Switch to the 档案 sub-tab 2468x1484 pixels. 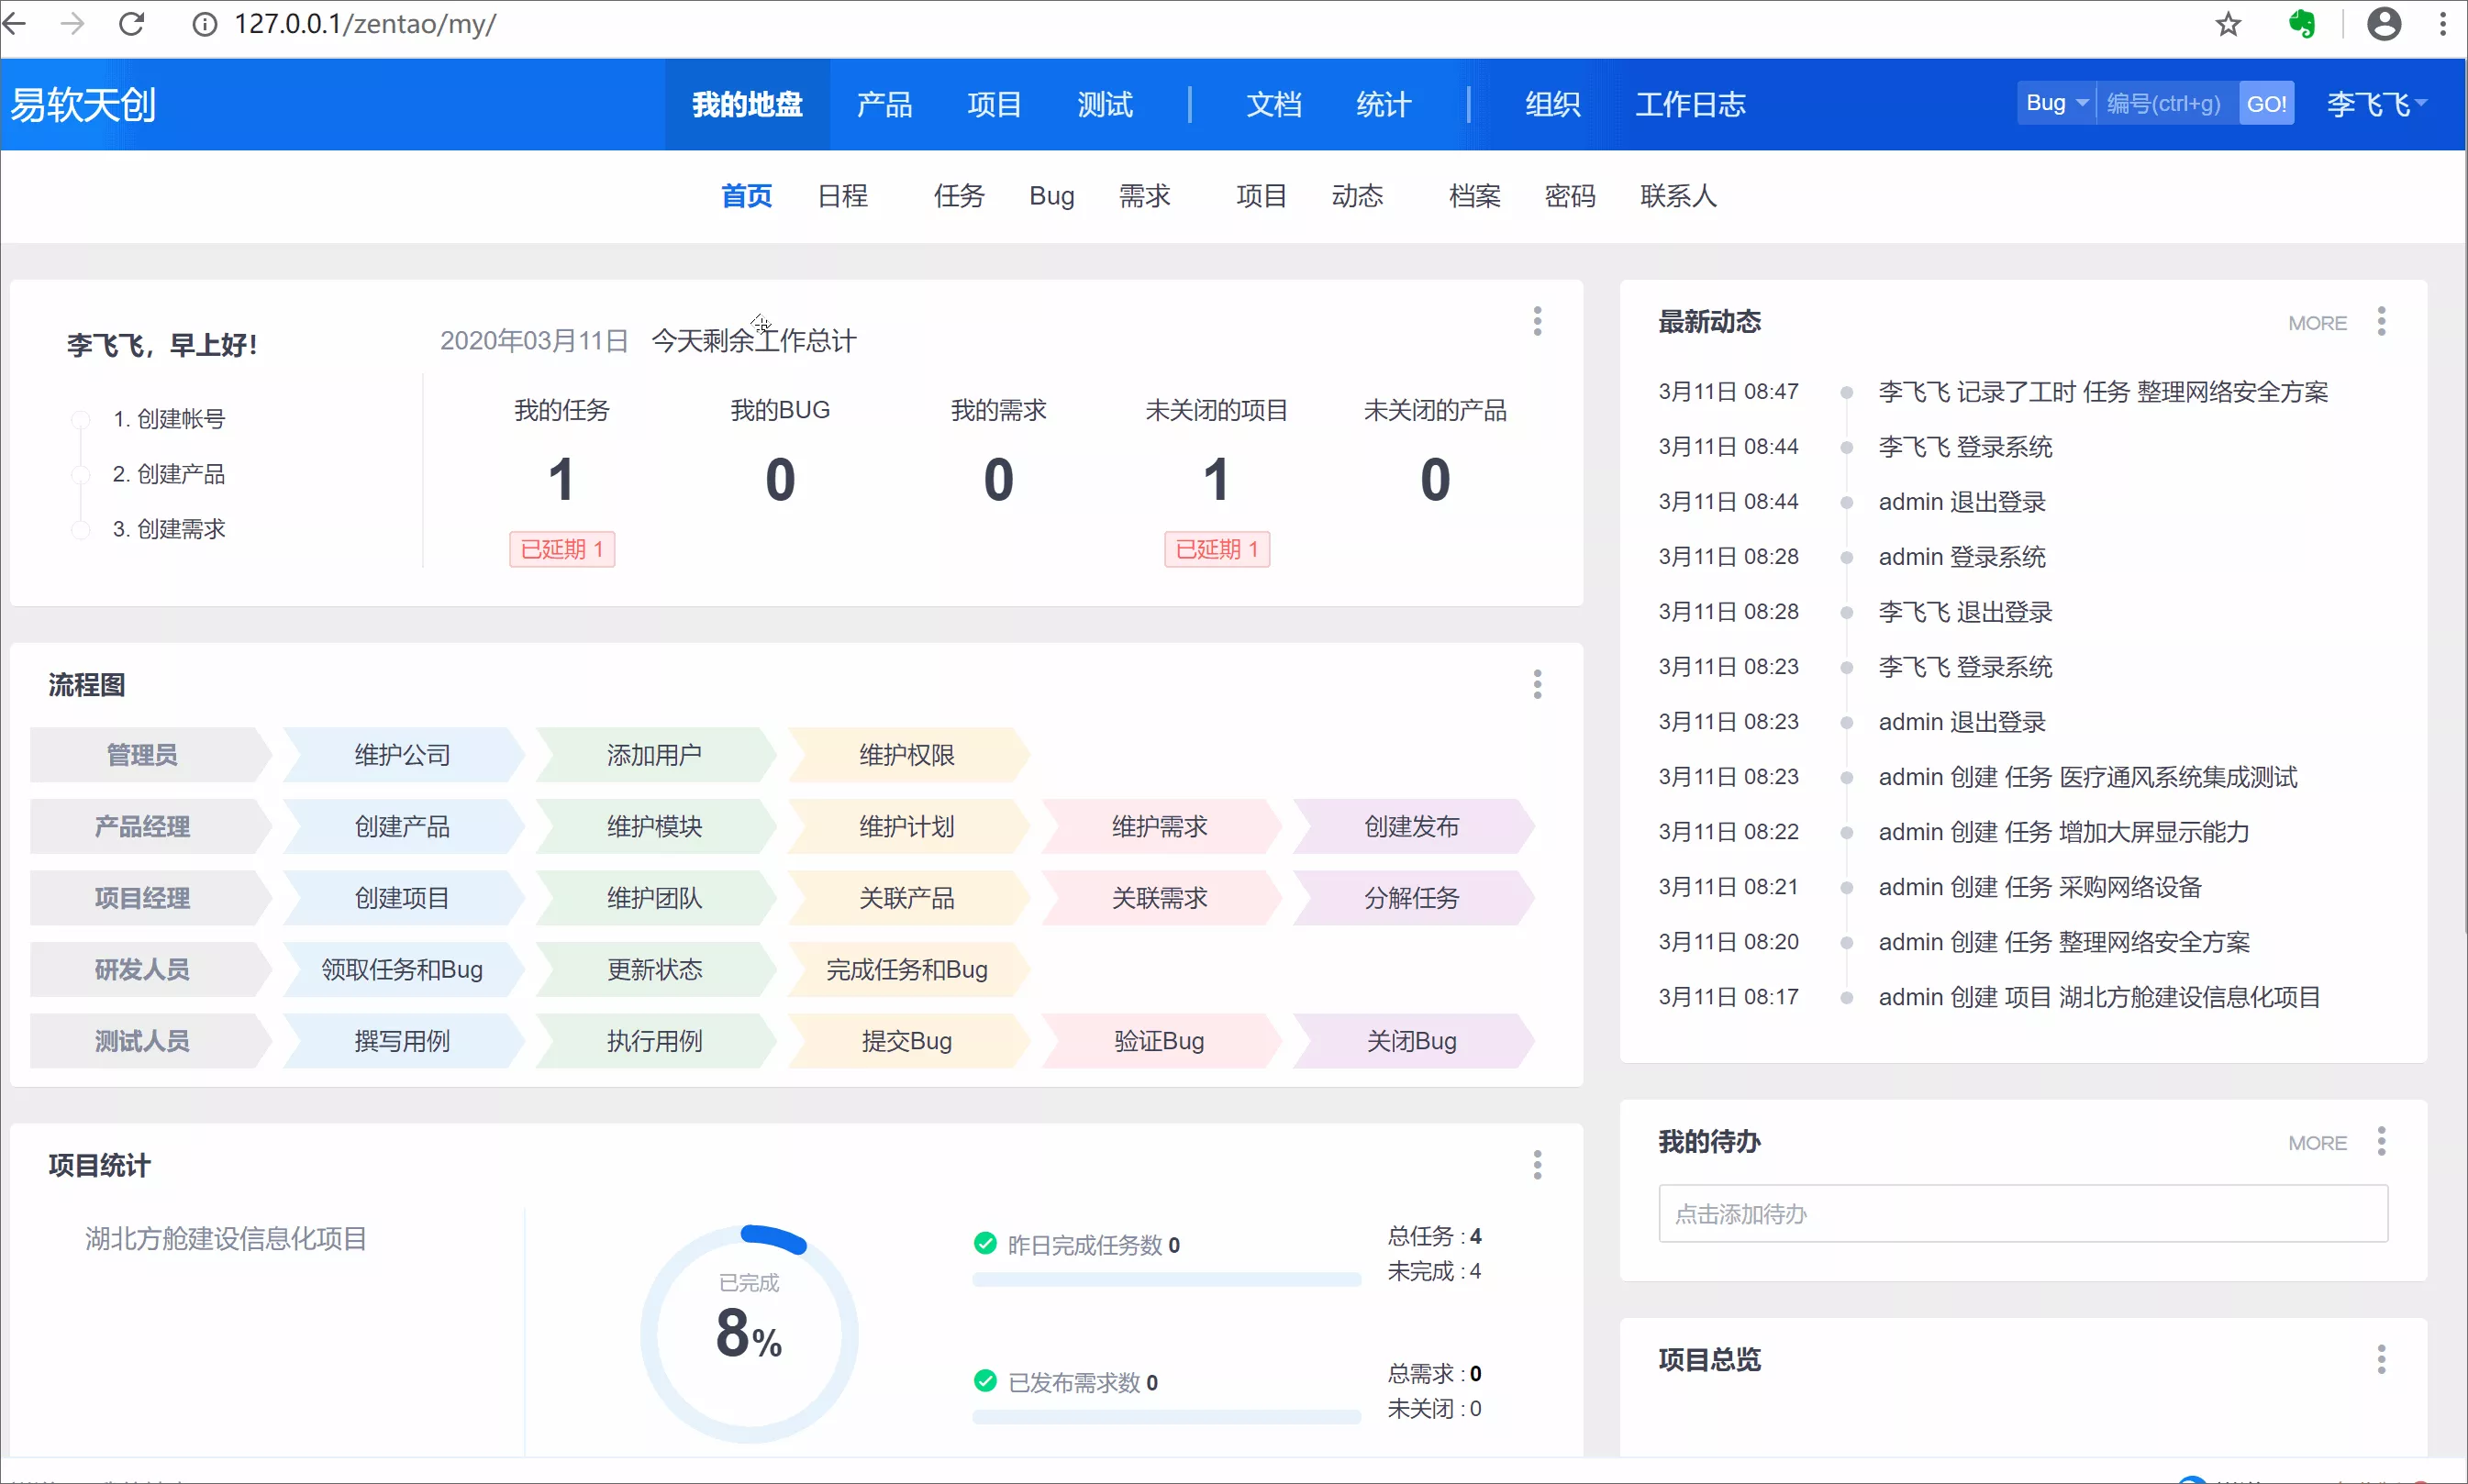pos(1475,196)
